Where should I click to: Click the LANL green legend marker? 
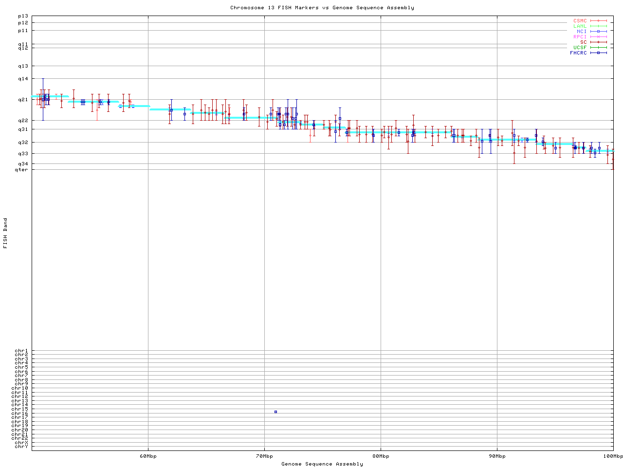click(x=598, y=26)
